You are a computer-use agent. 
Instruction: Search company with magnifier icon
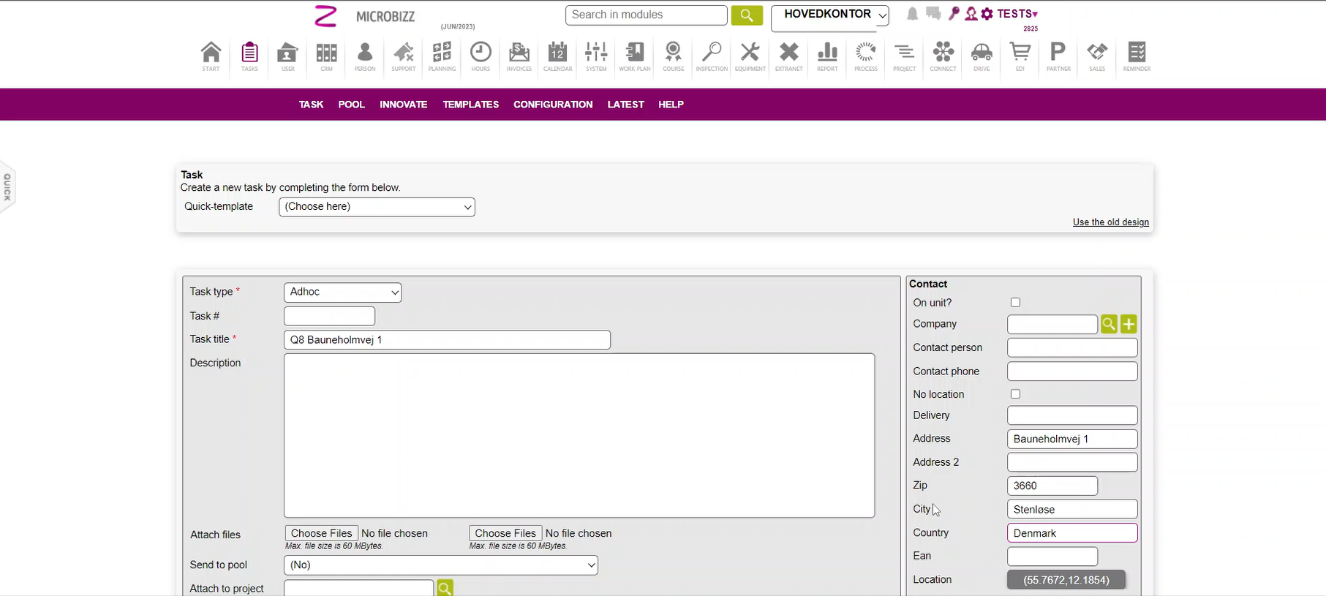(1109, 324)
